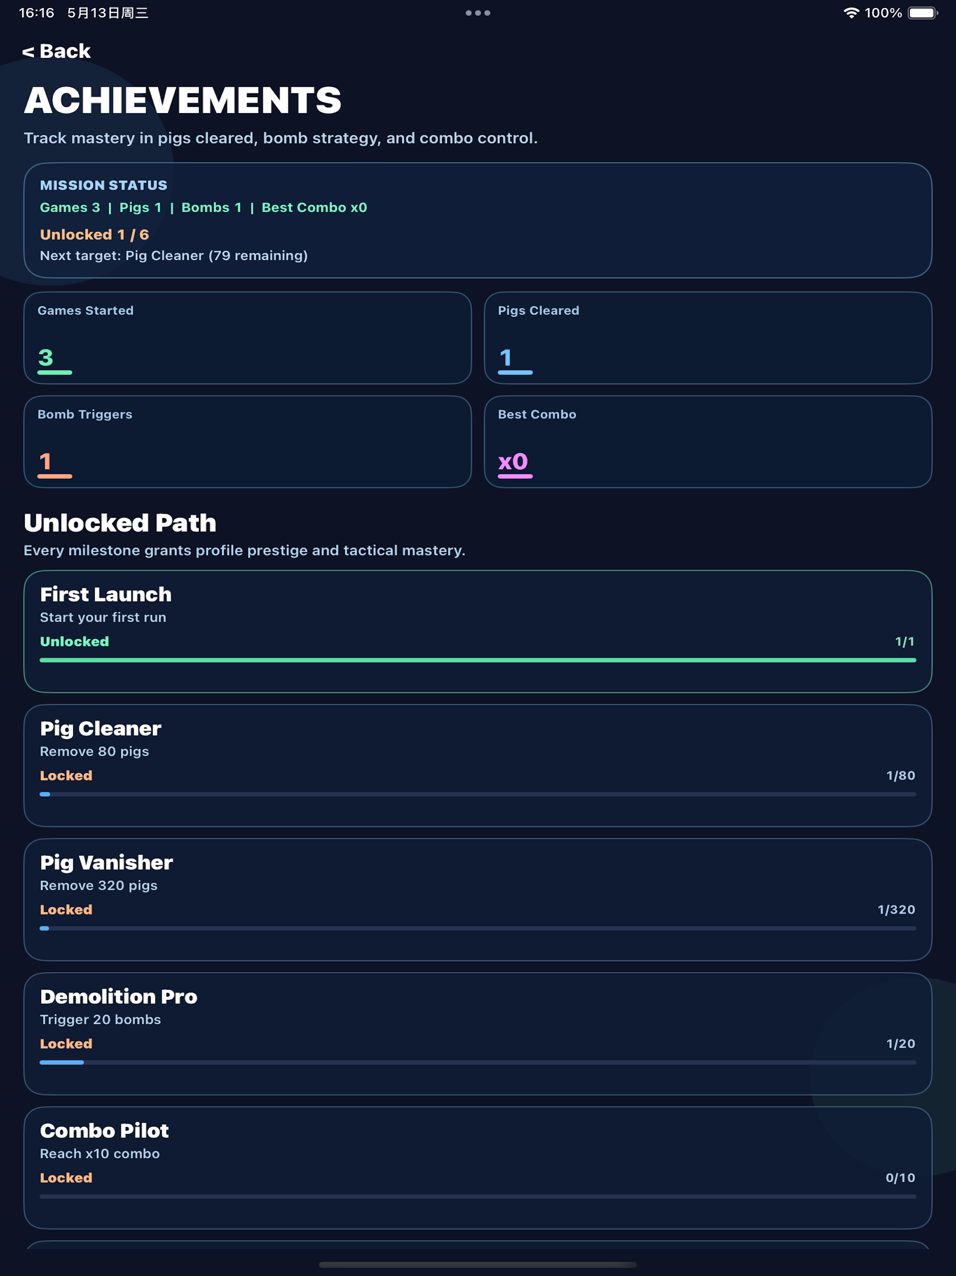Tap the Wi-Fi status icon
Screen dimensions: 956x1276
click(851, 13)
